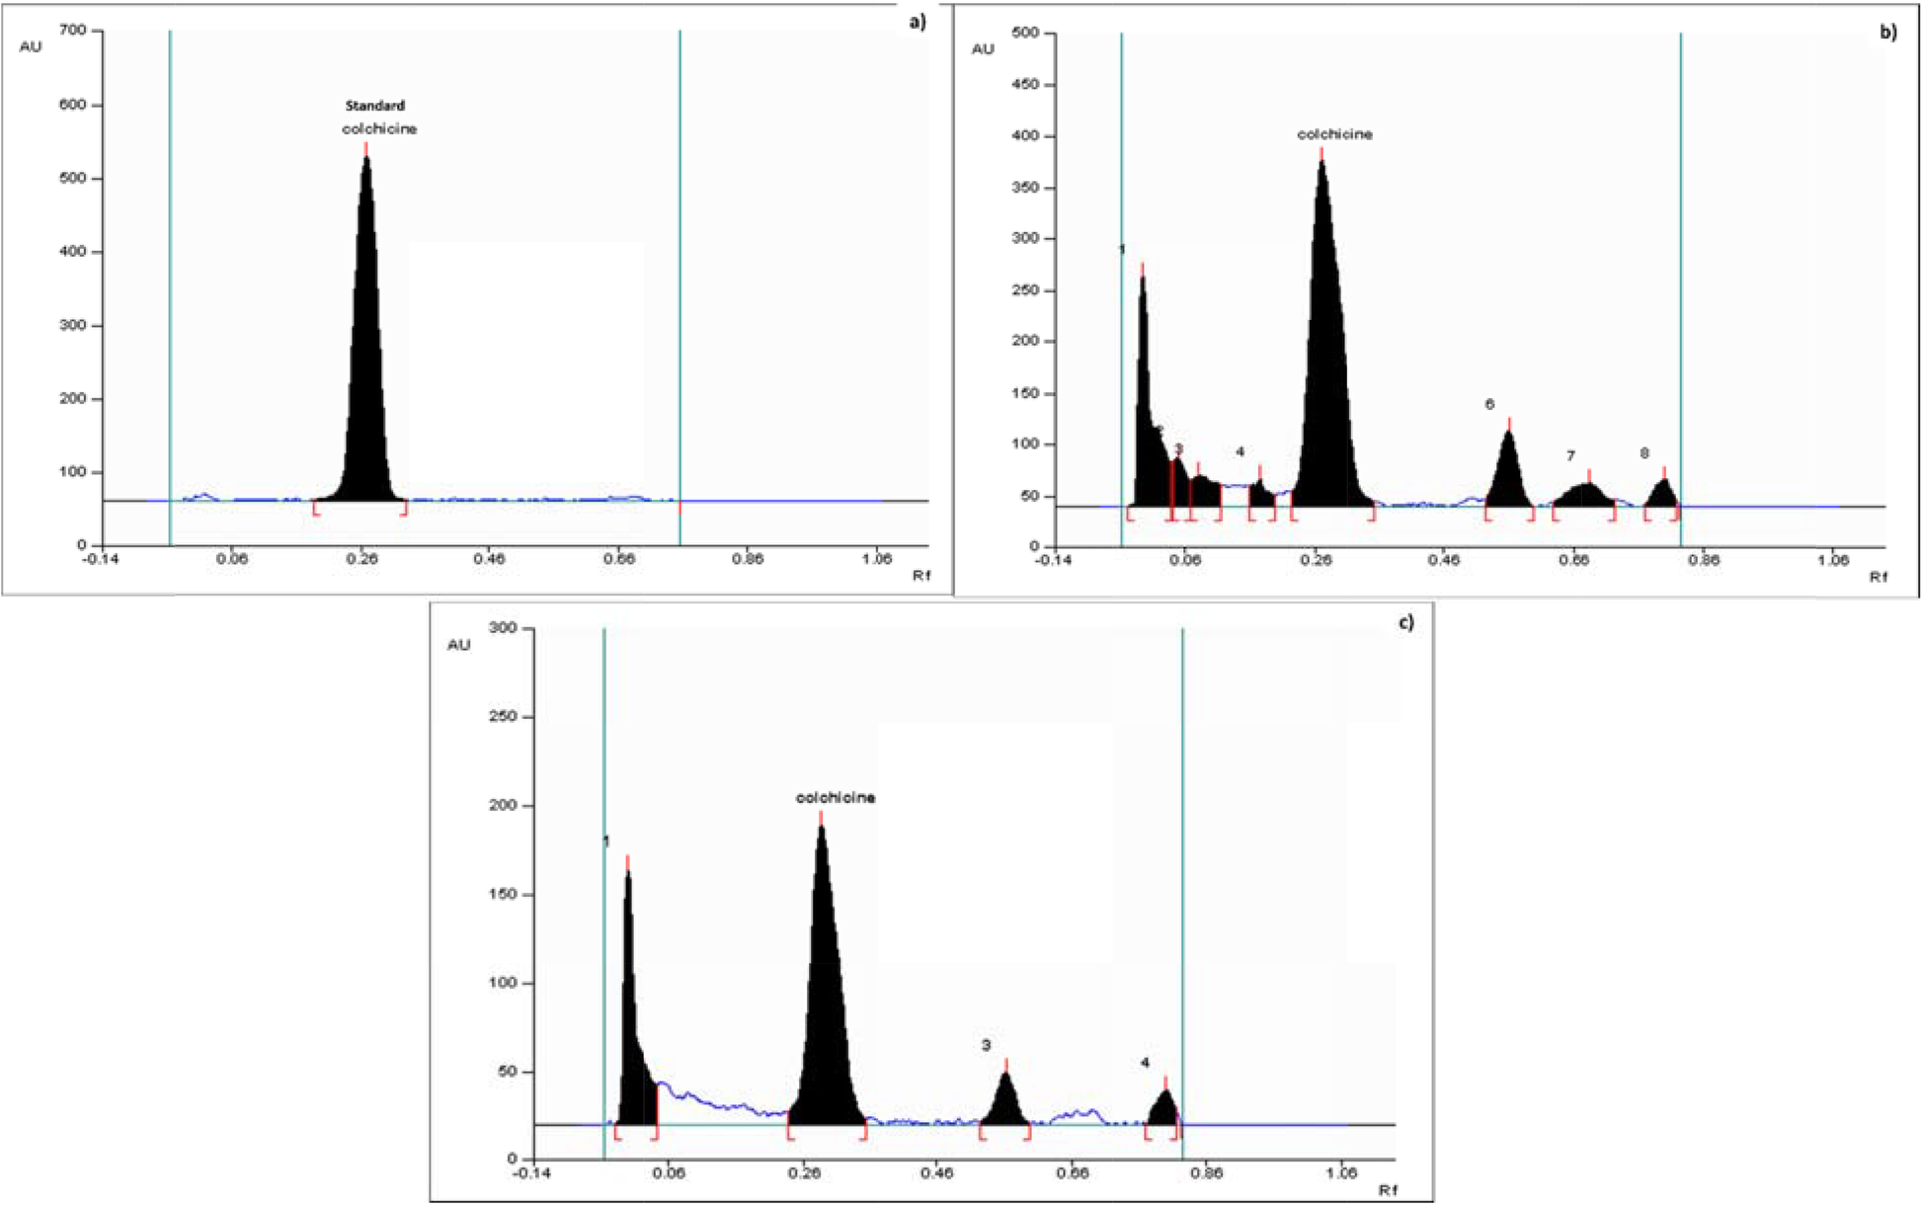Click the 0.86 Rf tick in panel c
This screenshot has width=1922, height=1205.
coord(1207,1174)
